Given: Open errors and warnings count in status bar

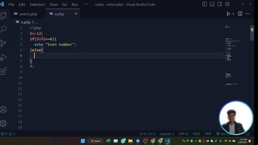Looking at the screenshot, I should pyautogui.click(x=8, y=134).
